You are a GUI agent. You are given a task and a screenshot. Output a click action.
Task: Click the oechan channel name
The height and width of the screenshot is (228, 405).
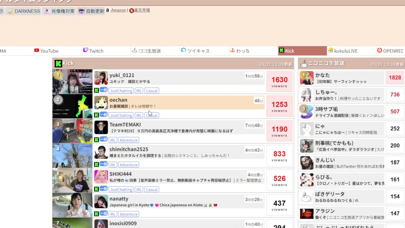click(118, 100)
